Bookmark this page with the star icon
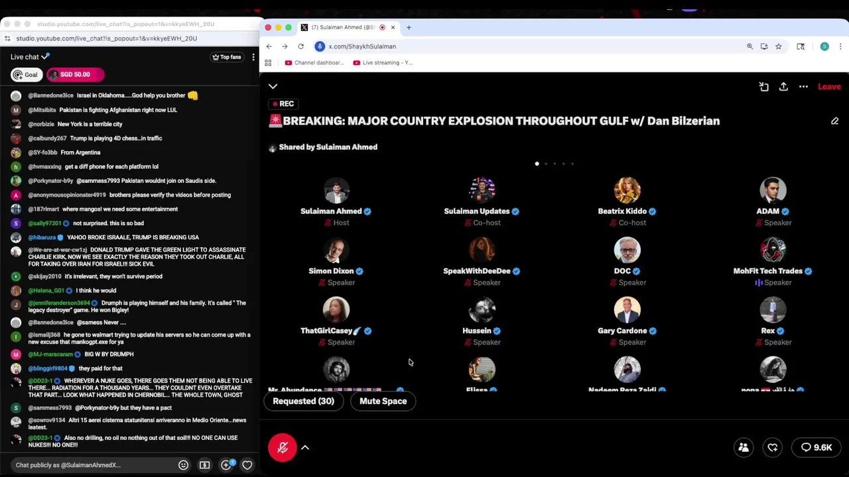849x477 pixels. point(778,46)
